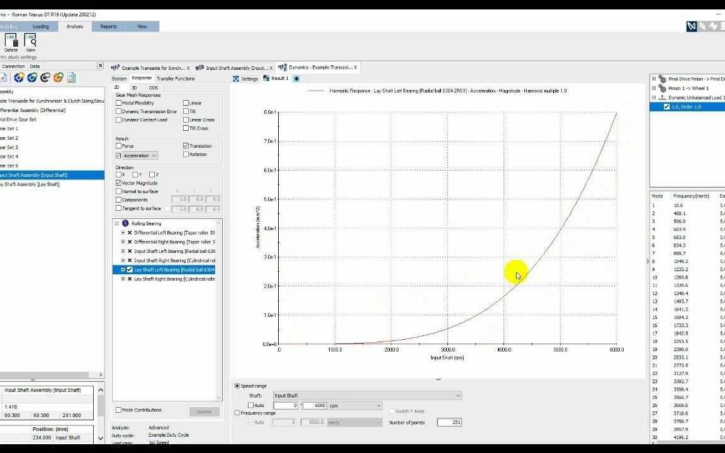Viewport: 725px width, 453px height.
Task: Click X status icon of Lay Shaft Right Bearing
Action: click(x=130, y=279)
